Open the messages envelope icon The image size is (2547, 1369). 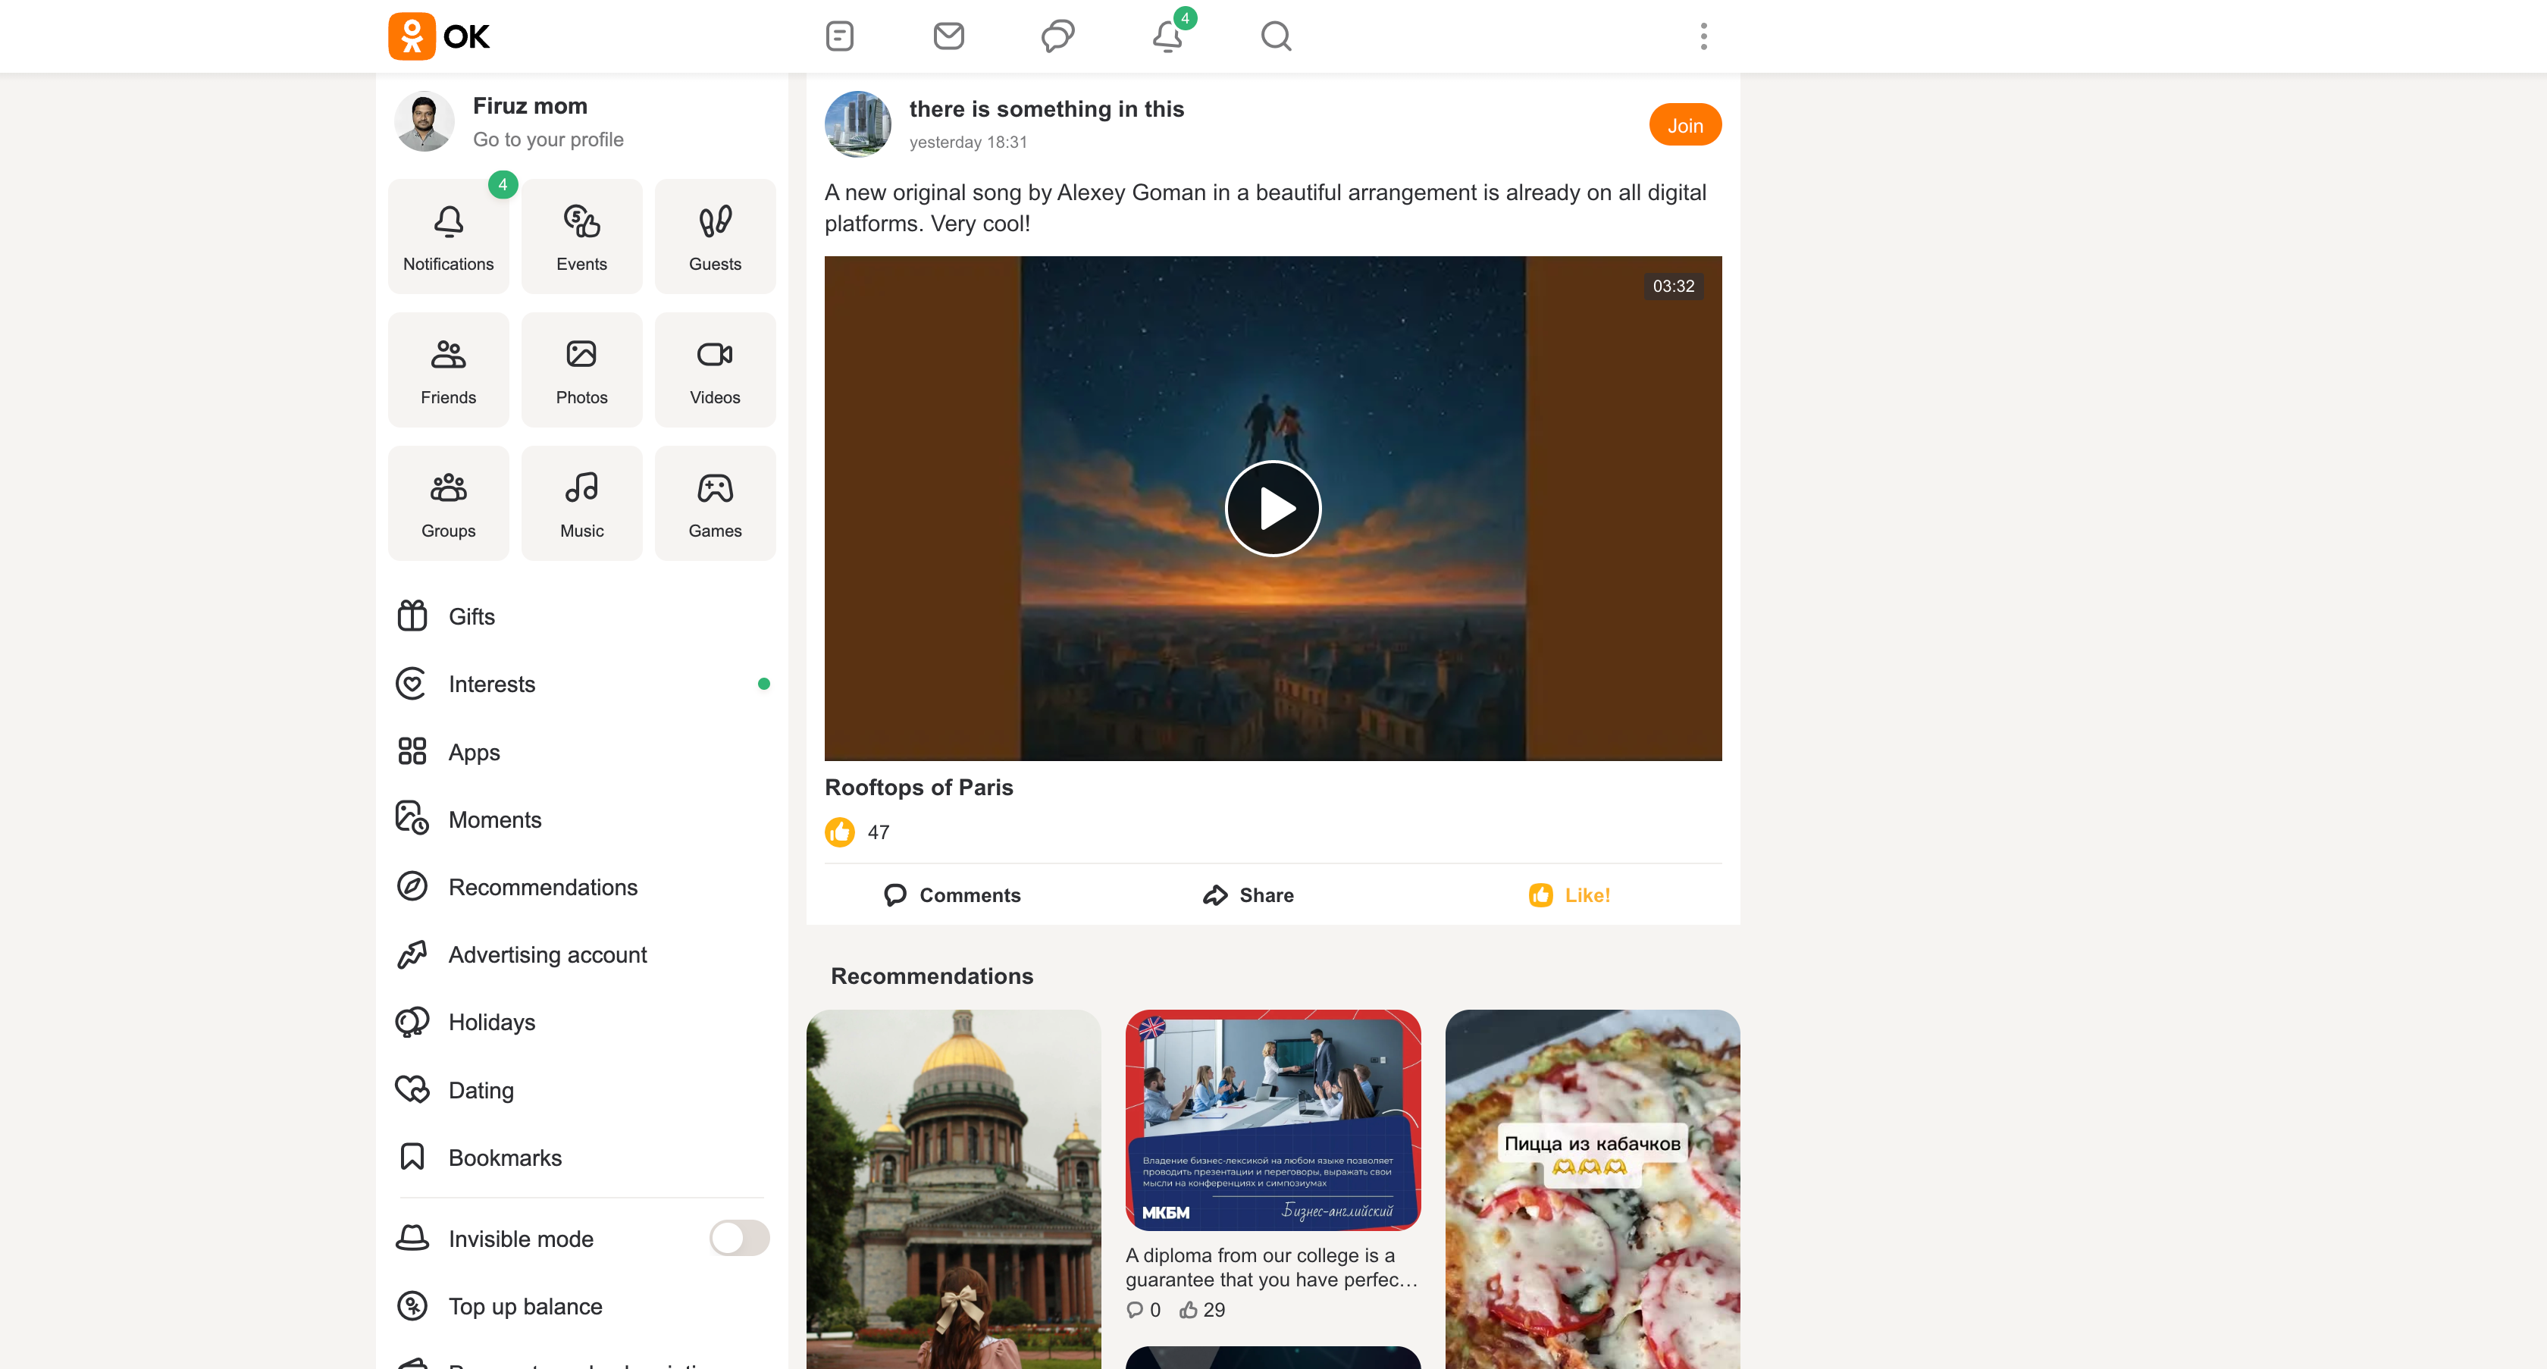click(948, 36)
